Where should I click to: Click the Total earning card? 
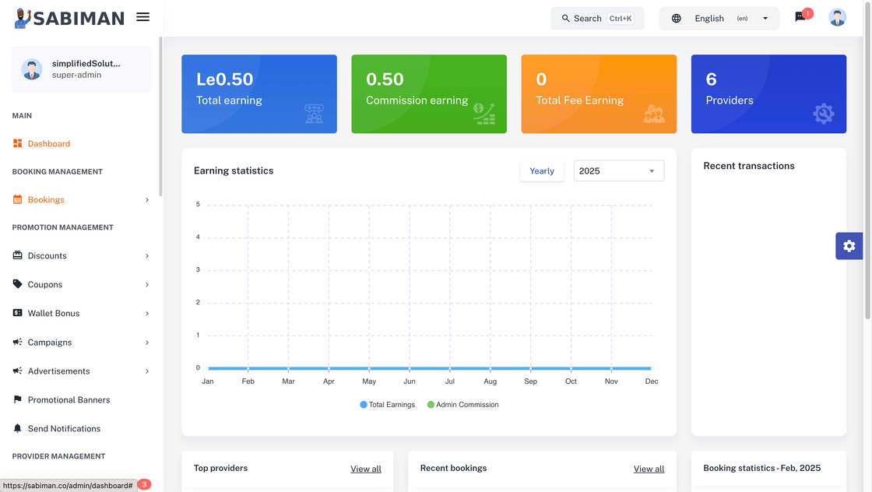[259, 94]
